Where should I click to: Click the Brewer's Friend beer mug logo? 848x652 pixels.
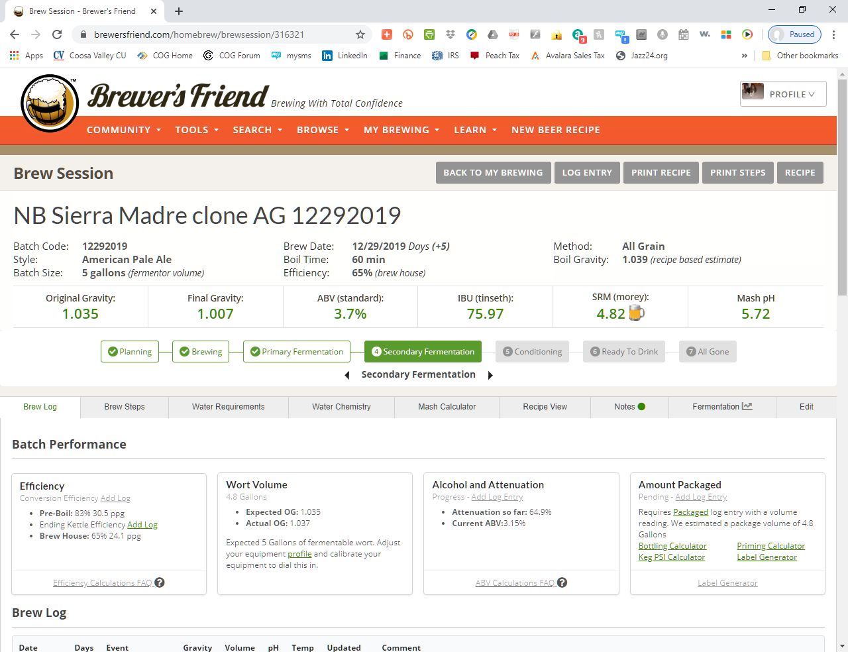(50, 103)
